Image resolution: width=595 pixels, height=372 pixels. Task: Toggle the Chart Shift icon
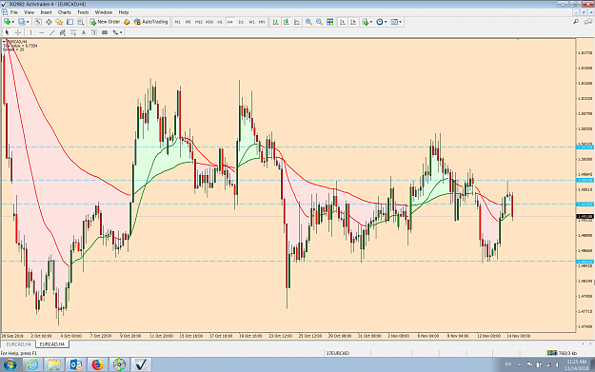coord(353,22)
